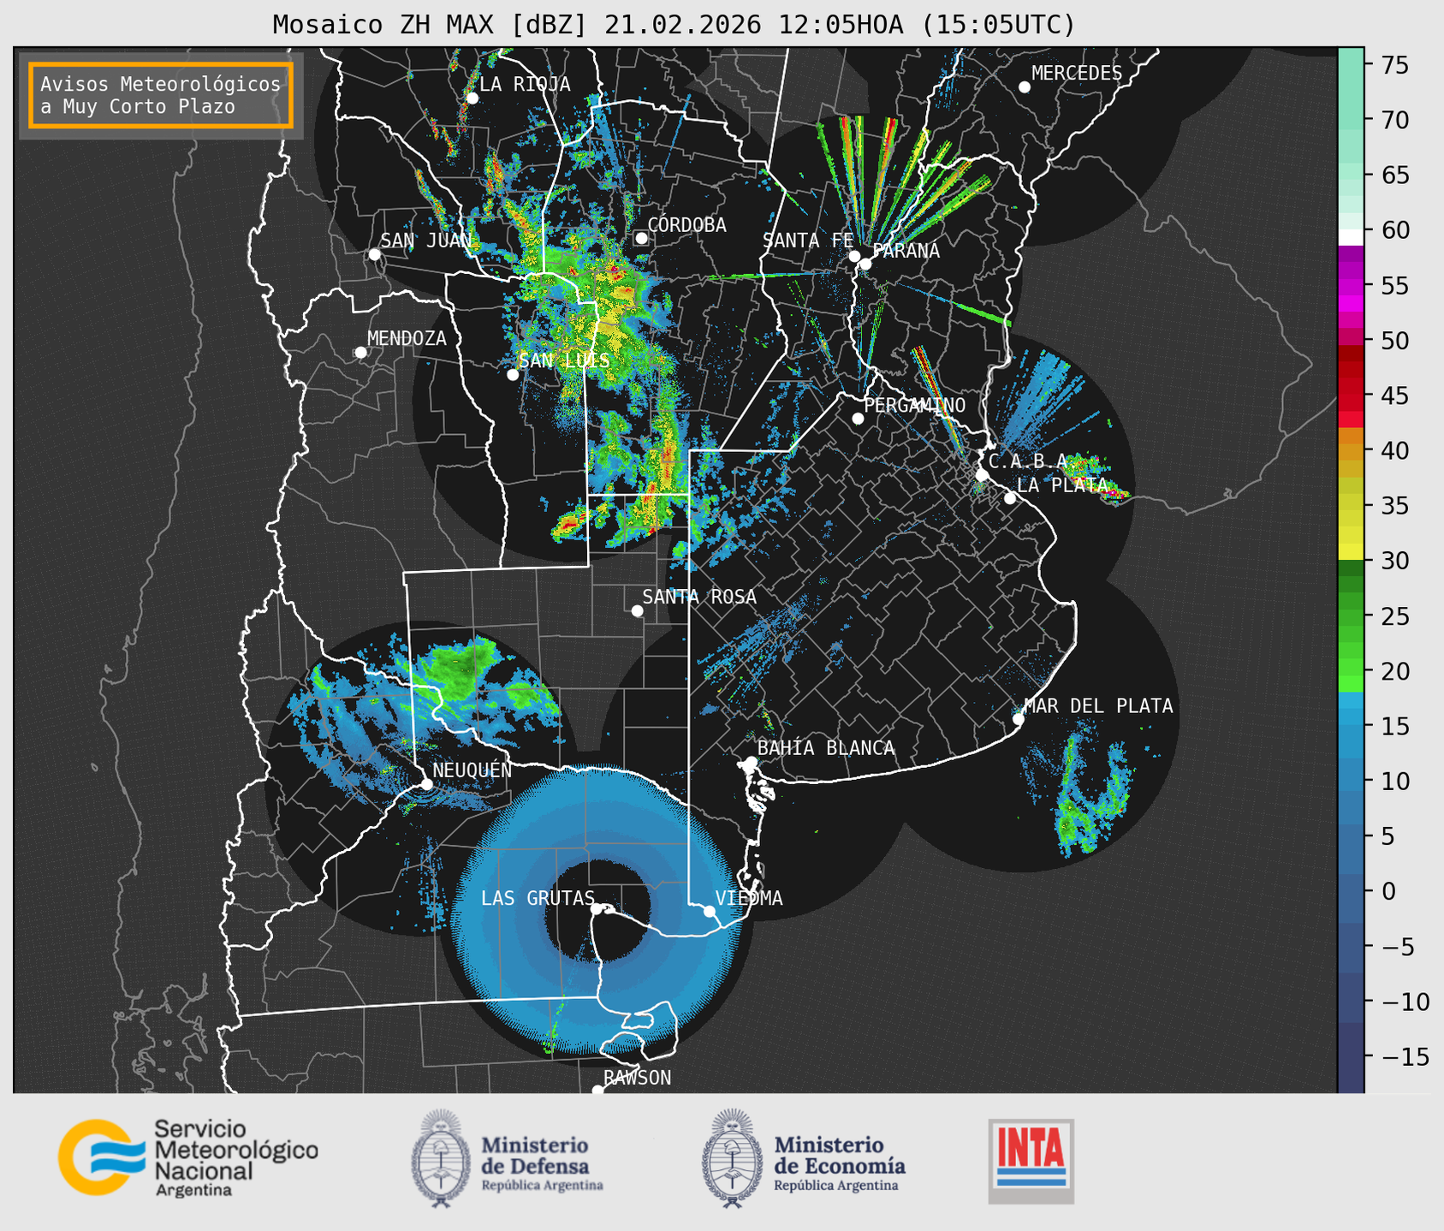Click the NEUQUÉN city label
The height and width of the screenshot is (1231, 1444).
click(472, 770)
